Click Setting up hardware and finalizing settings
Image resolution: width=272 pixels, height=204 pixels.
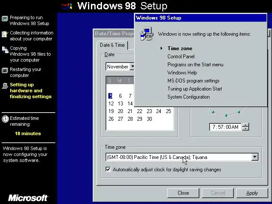[31, 91]
